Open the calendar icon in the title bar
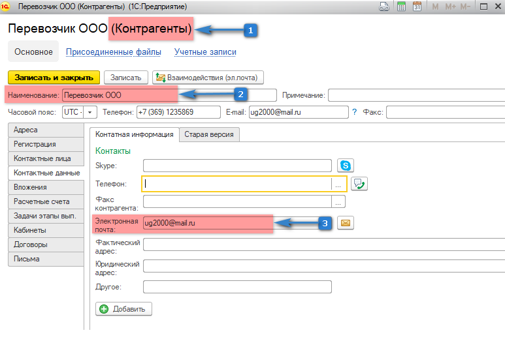Screen dimensions: 505x339 coord(416,7)
